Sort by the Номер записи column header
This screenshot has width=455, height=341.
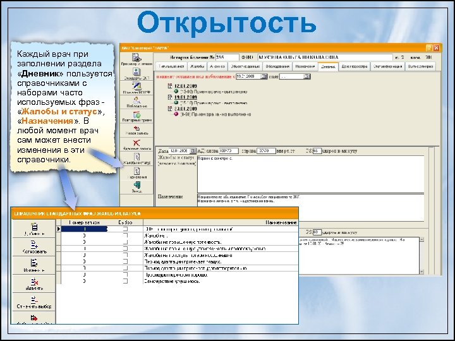(85, 222)
